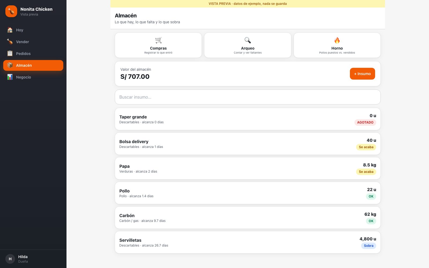Click the S/ 707.00 warehouse value

135,77
